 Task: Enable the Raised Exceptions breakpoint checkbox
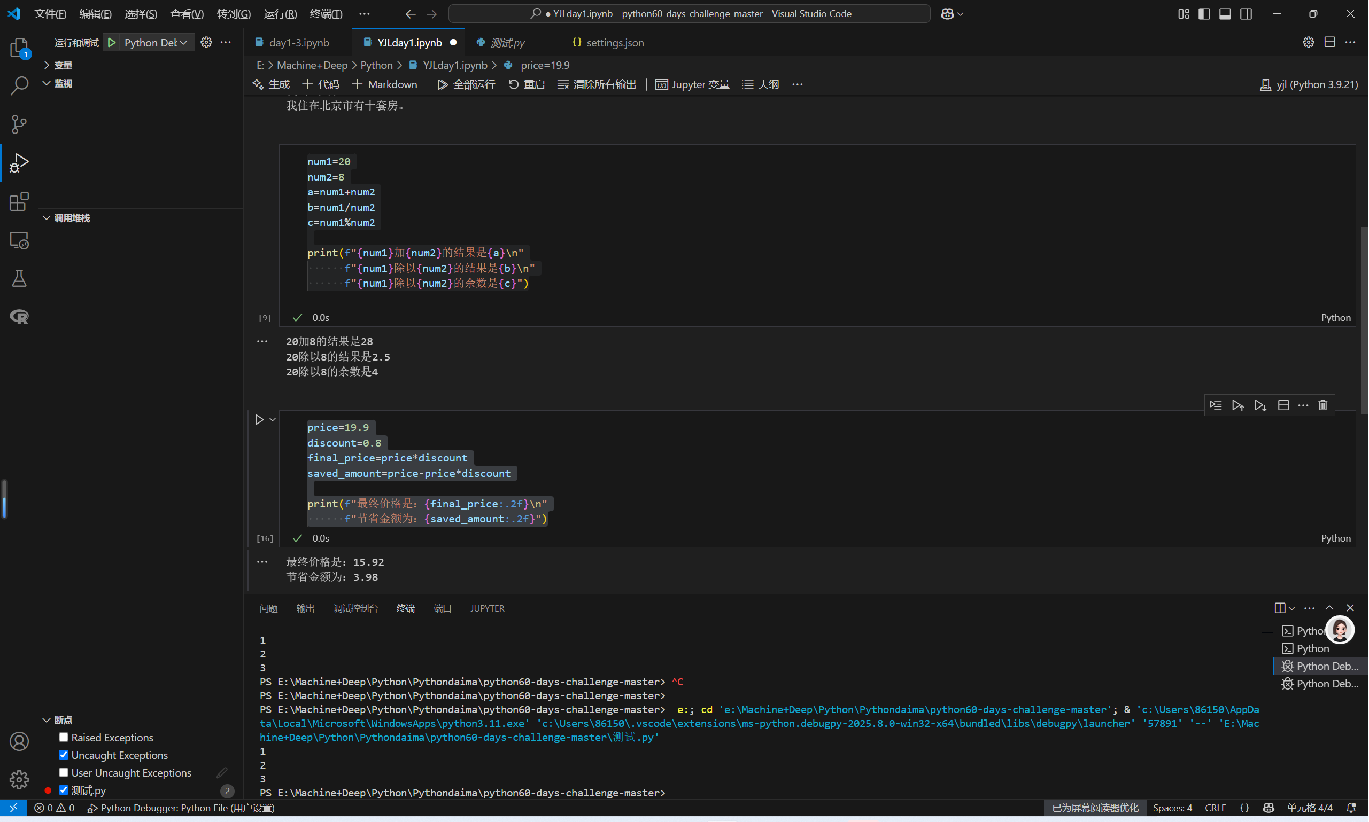64,737
